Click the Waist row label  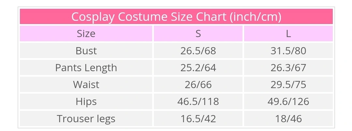(86, 85)
